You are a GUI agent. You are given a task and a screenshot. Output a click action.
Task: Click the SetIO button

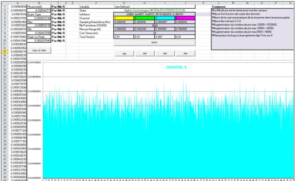(154, 42)
